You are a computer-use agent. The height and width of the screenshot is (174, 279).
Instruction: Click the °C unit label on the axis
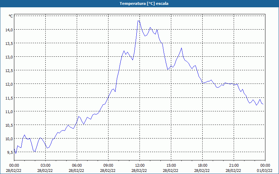coord(11,16)
